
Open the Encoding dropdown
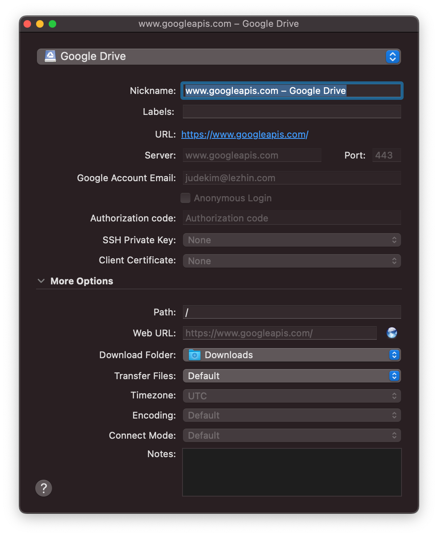(292, 415)
